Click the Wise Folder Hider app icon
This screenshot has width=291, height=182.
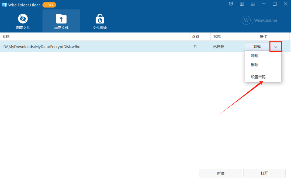[x=5, y=5]
